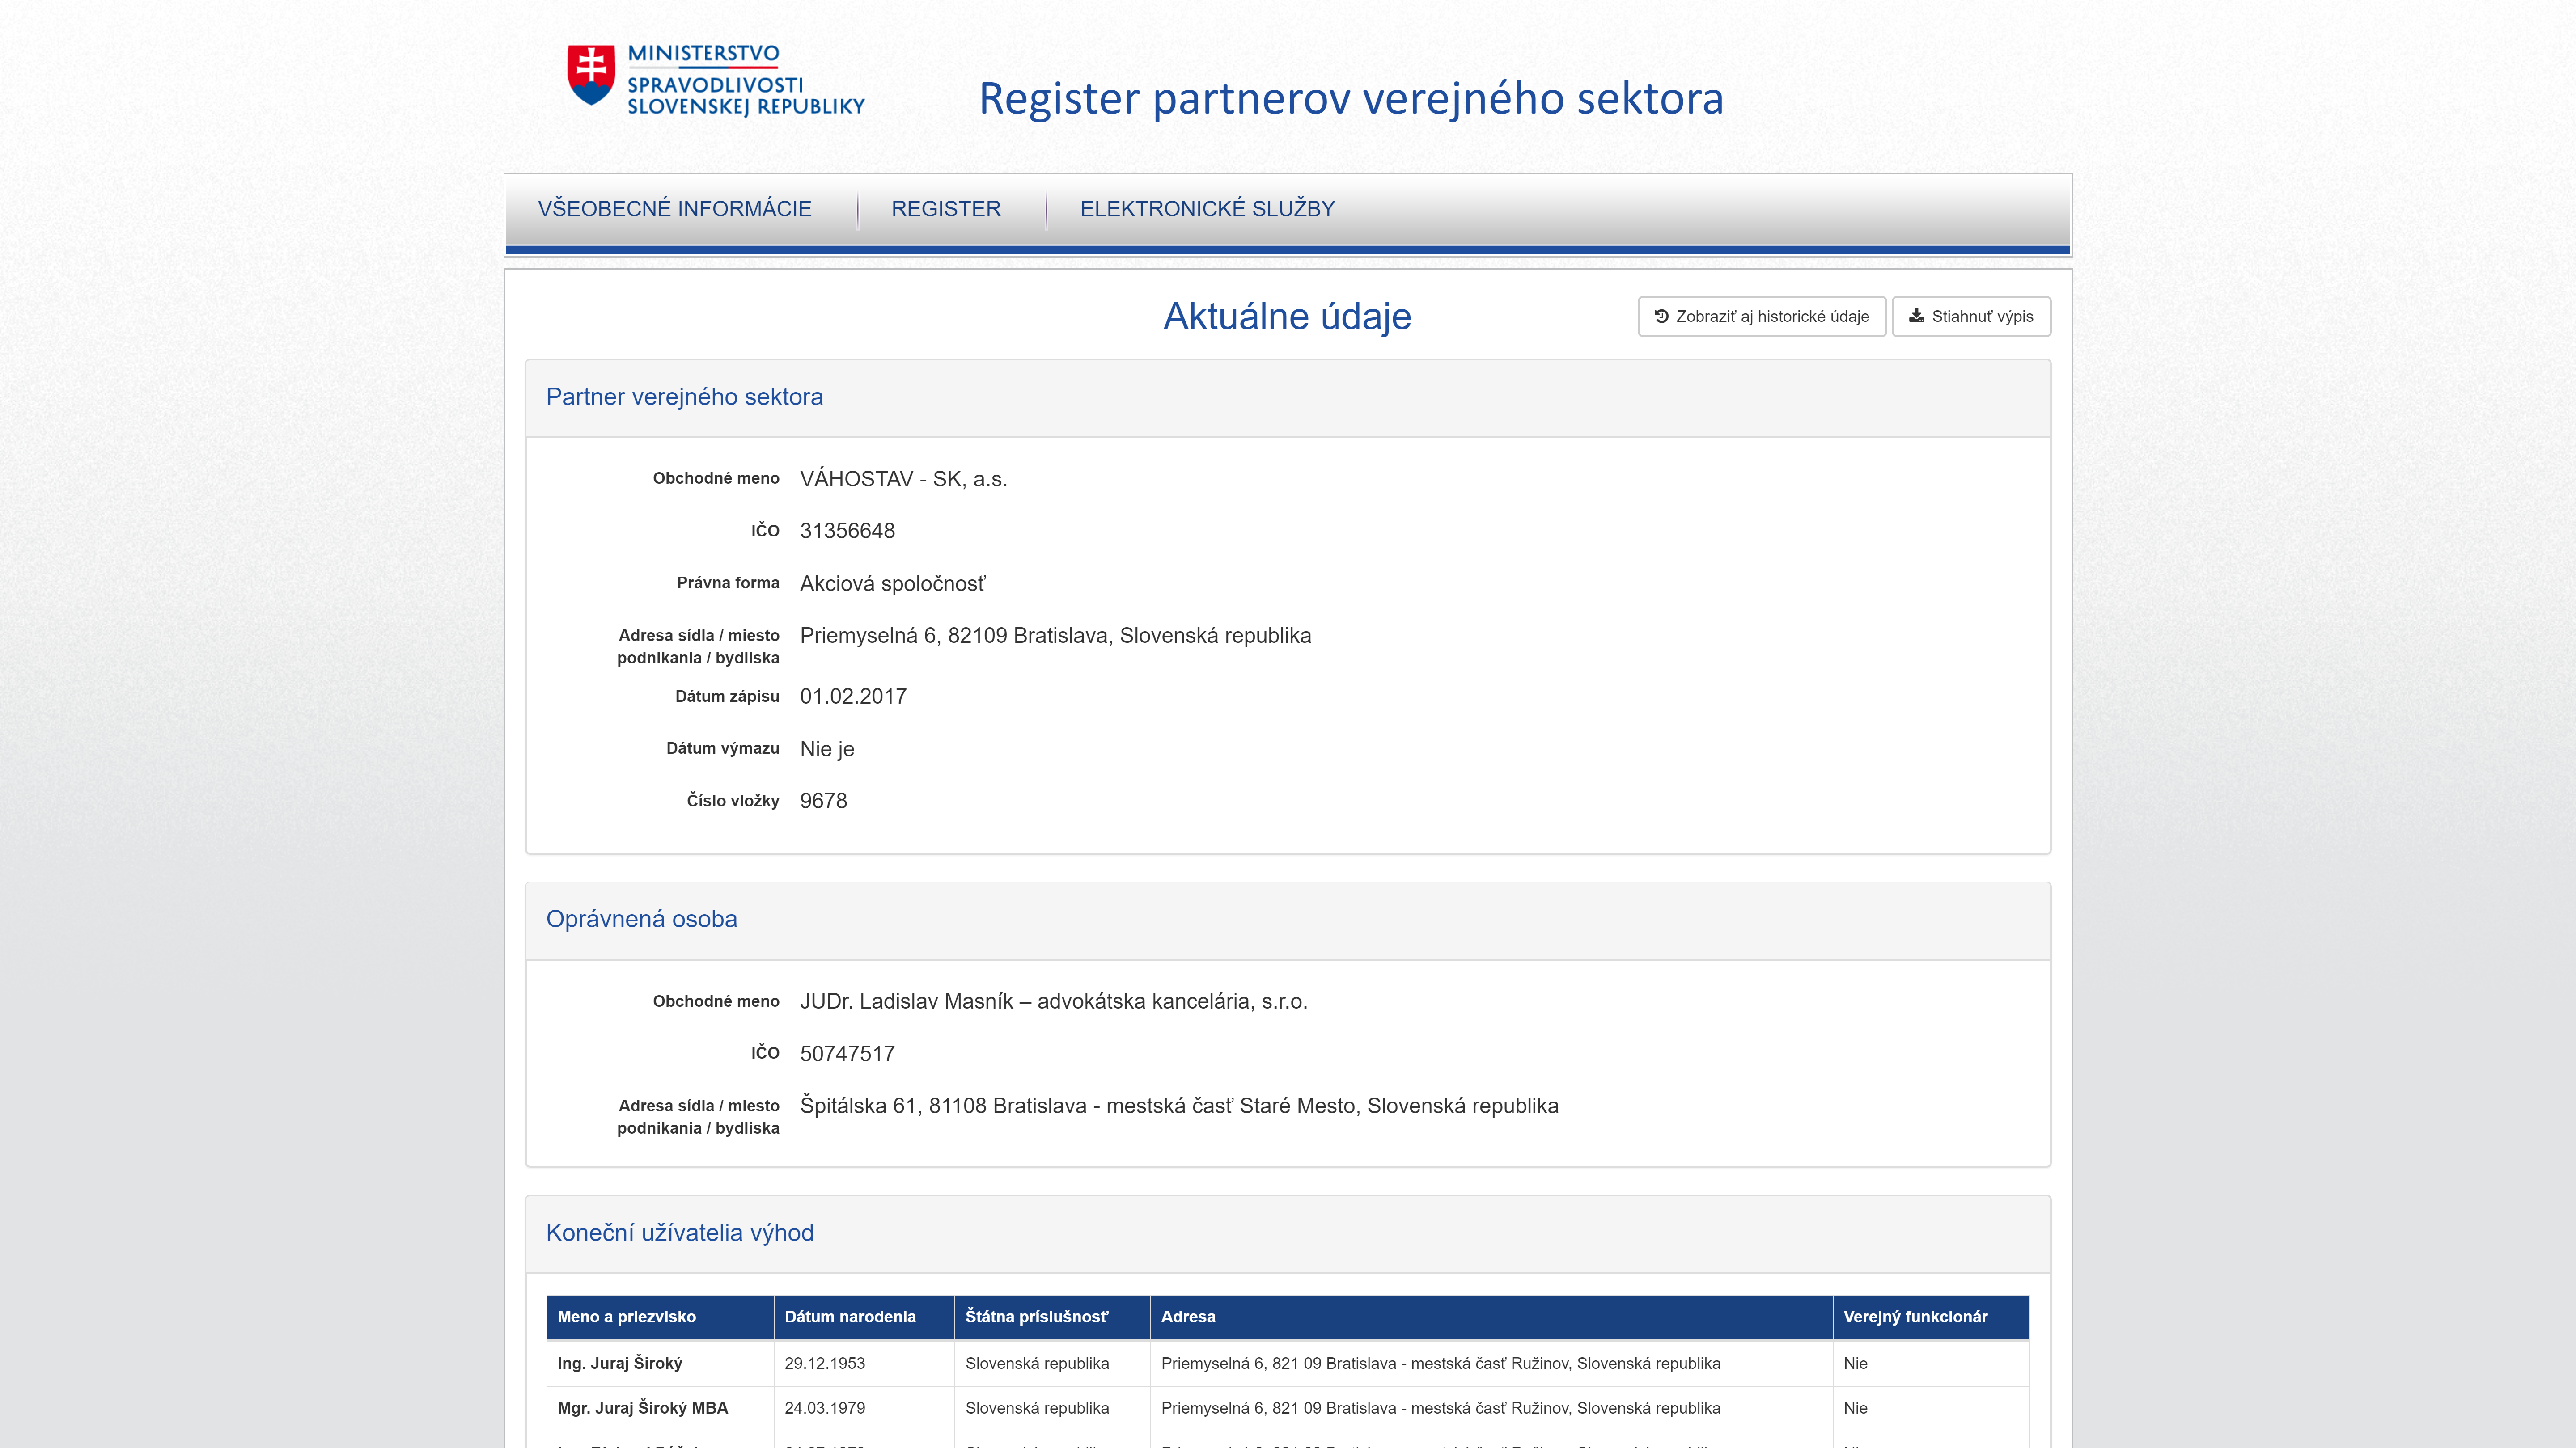Click the Ministry of Justice coat of arms logo
Image resolution: width=2576 pixels, height=1448 pixels.
[x=591, y=75]
